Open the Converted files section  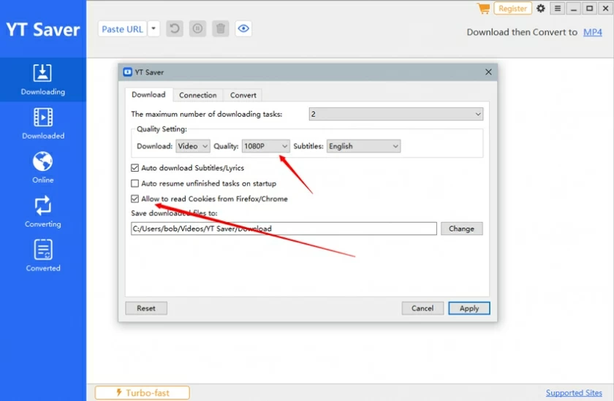coord(42,256)
